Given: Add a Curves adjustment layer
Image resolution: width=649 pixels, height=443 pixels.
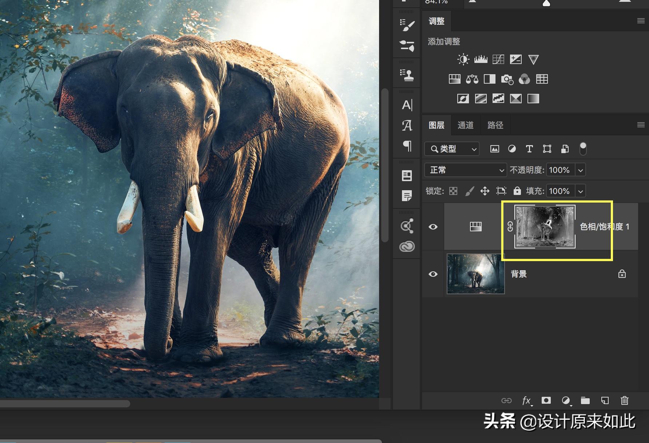Looking at the screenshot, I should point(498,59).
